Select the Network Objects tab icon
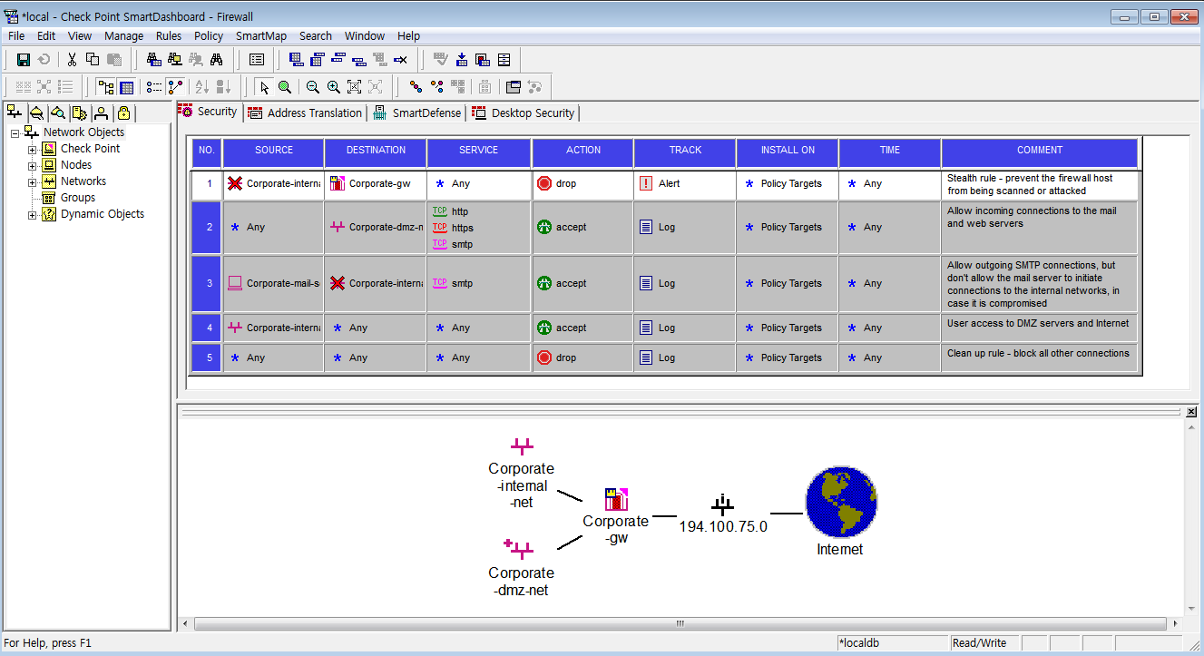Viewport: 1204px width, 656px height. 15,113
